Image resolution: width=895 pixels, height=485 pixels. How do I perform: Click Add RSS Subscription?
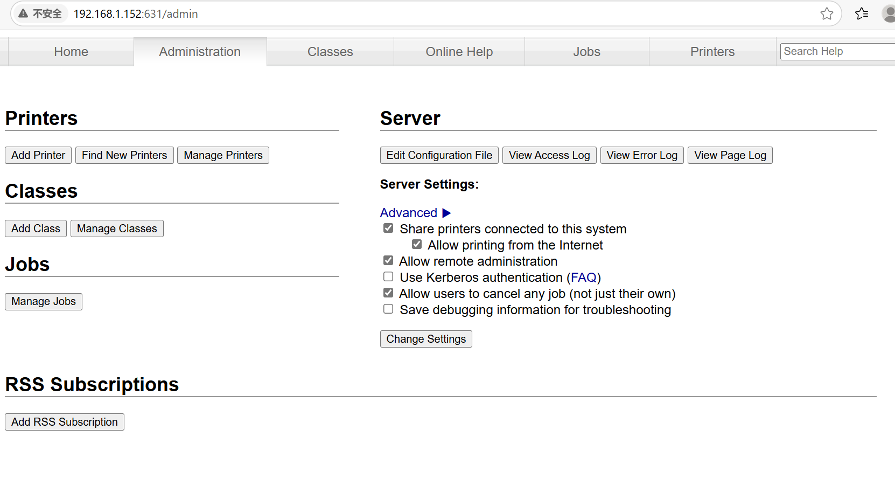(x=65, y=422)
